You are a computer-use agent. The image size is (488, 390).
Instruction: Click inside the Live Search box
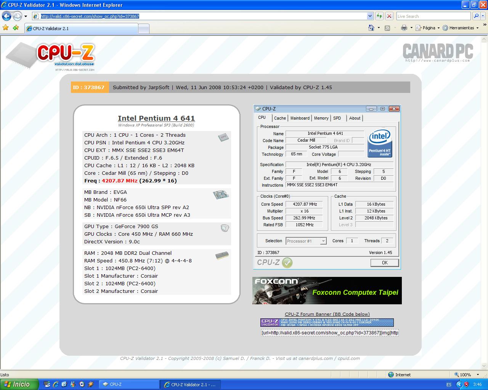(433, 16)
